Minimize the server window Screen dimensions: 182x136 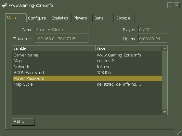170,5
